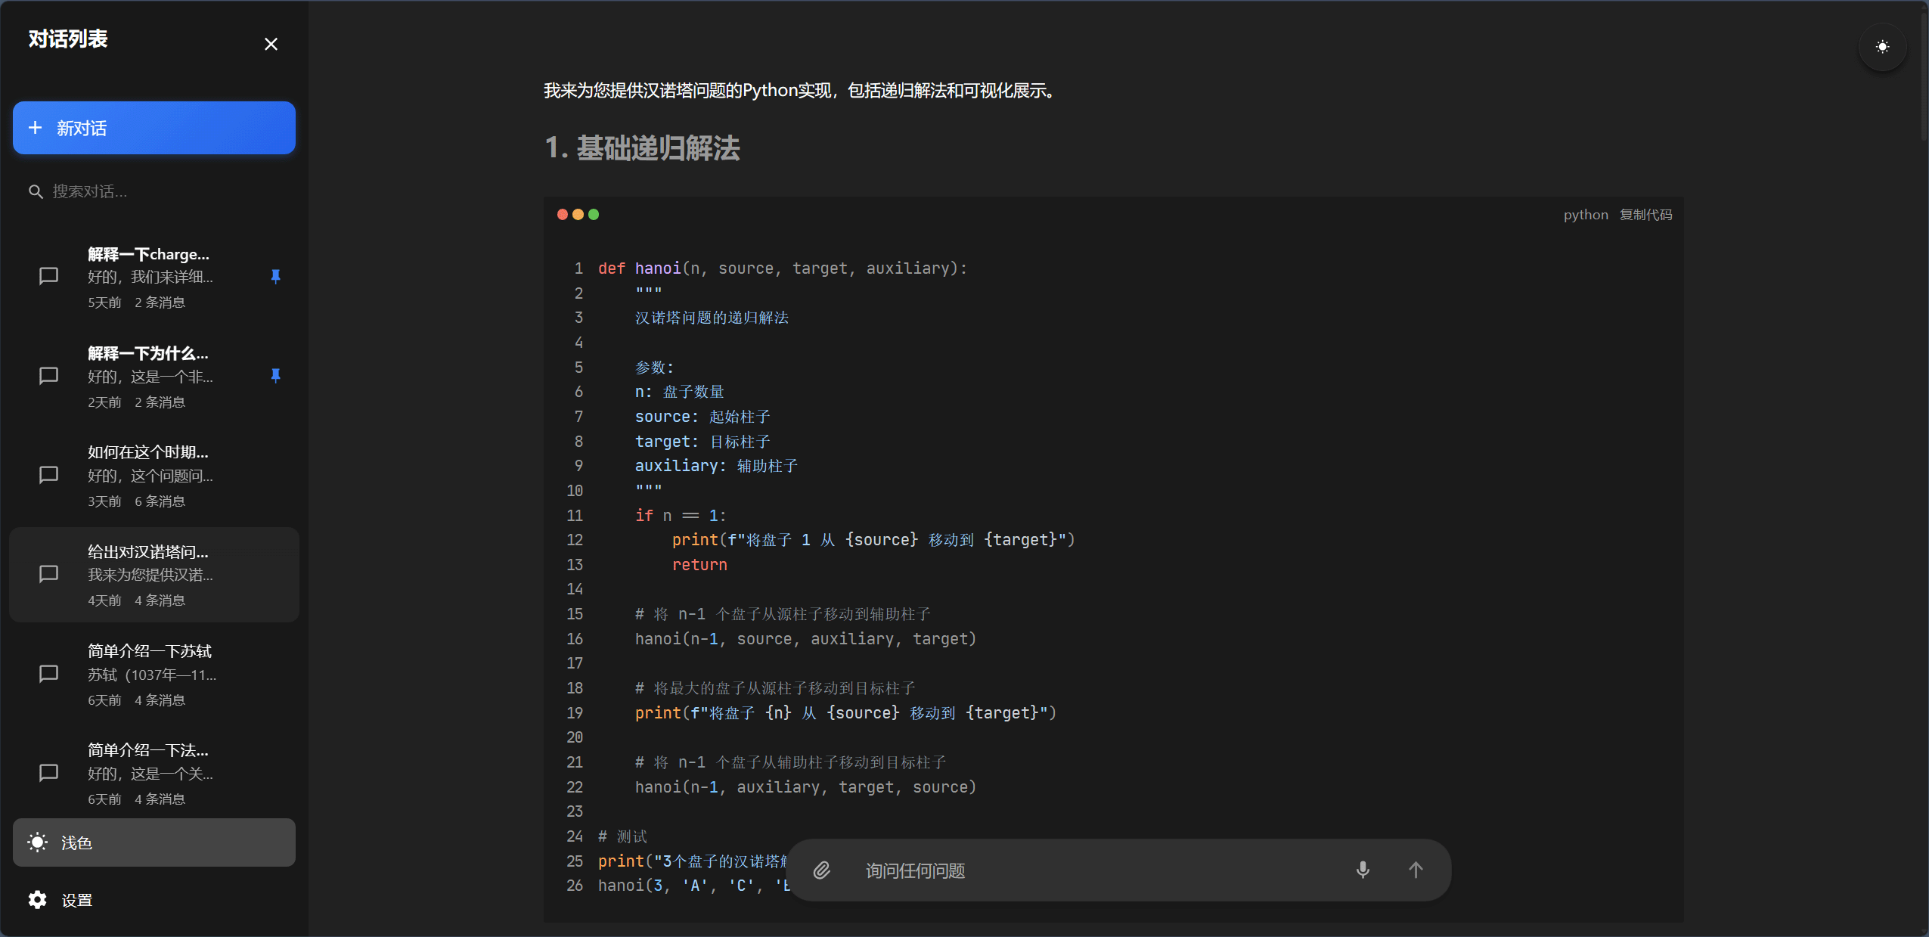Viewport: 1929px width, 937px height.
Task: Toggle pin on '解释一下为什么' conversation
Action: point(275,376)
